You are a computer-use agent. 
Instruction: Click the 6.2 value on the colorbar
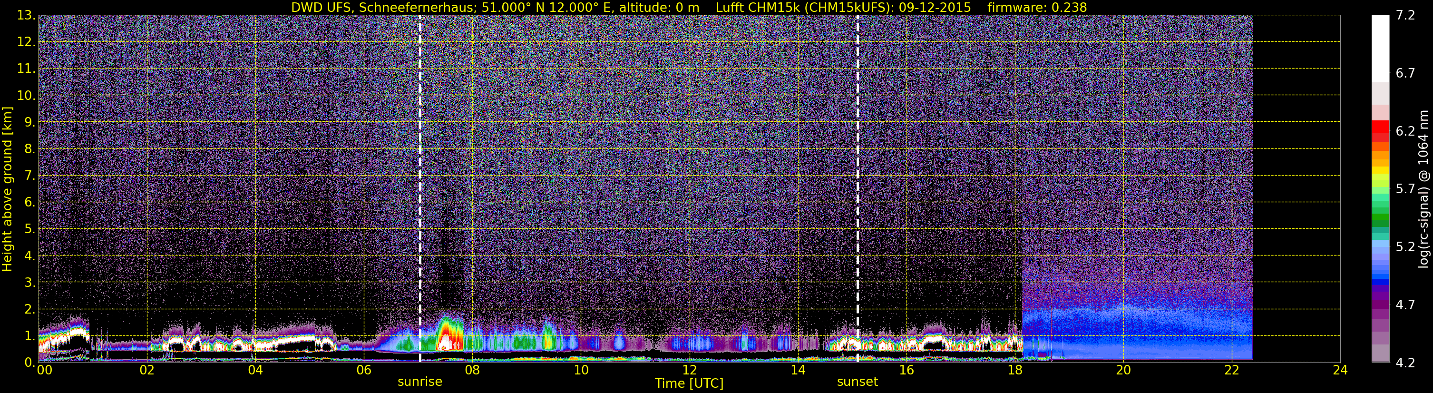1405,131
